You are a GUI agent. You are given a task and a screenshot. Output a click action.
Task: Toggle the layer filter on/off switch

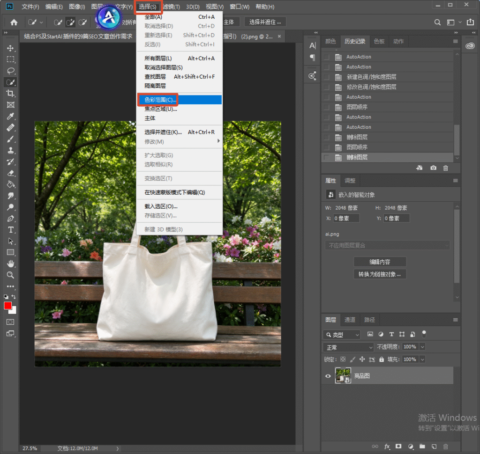[424, 334]
